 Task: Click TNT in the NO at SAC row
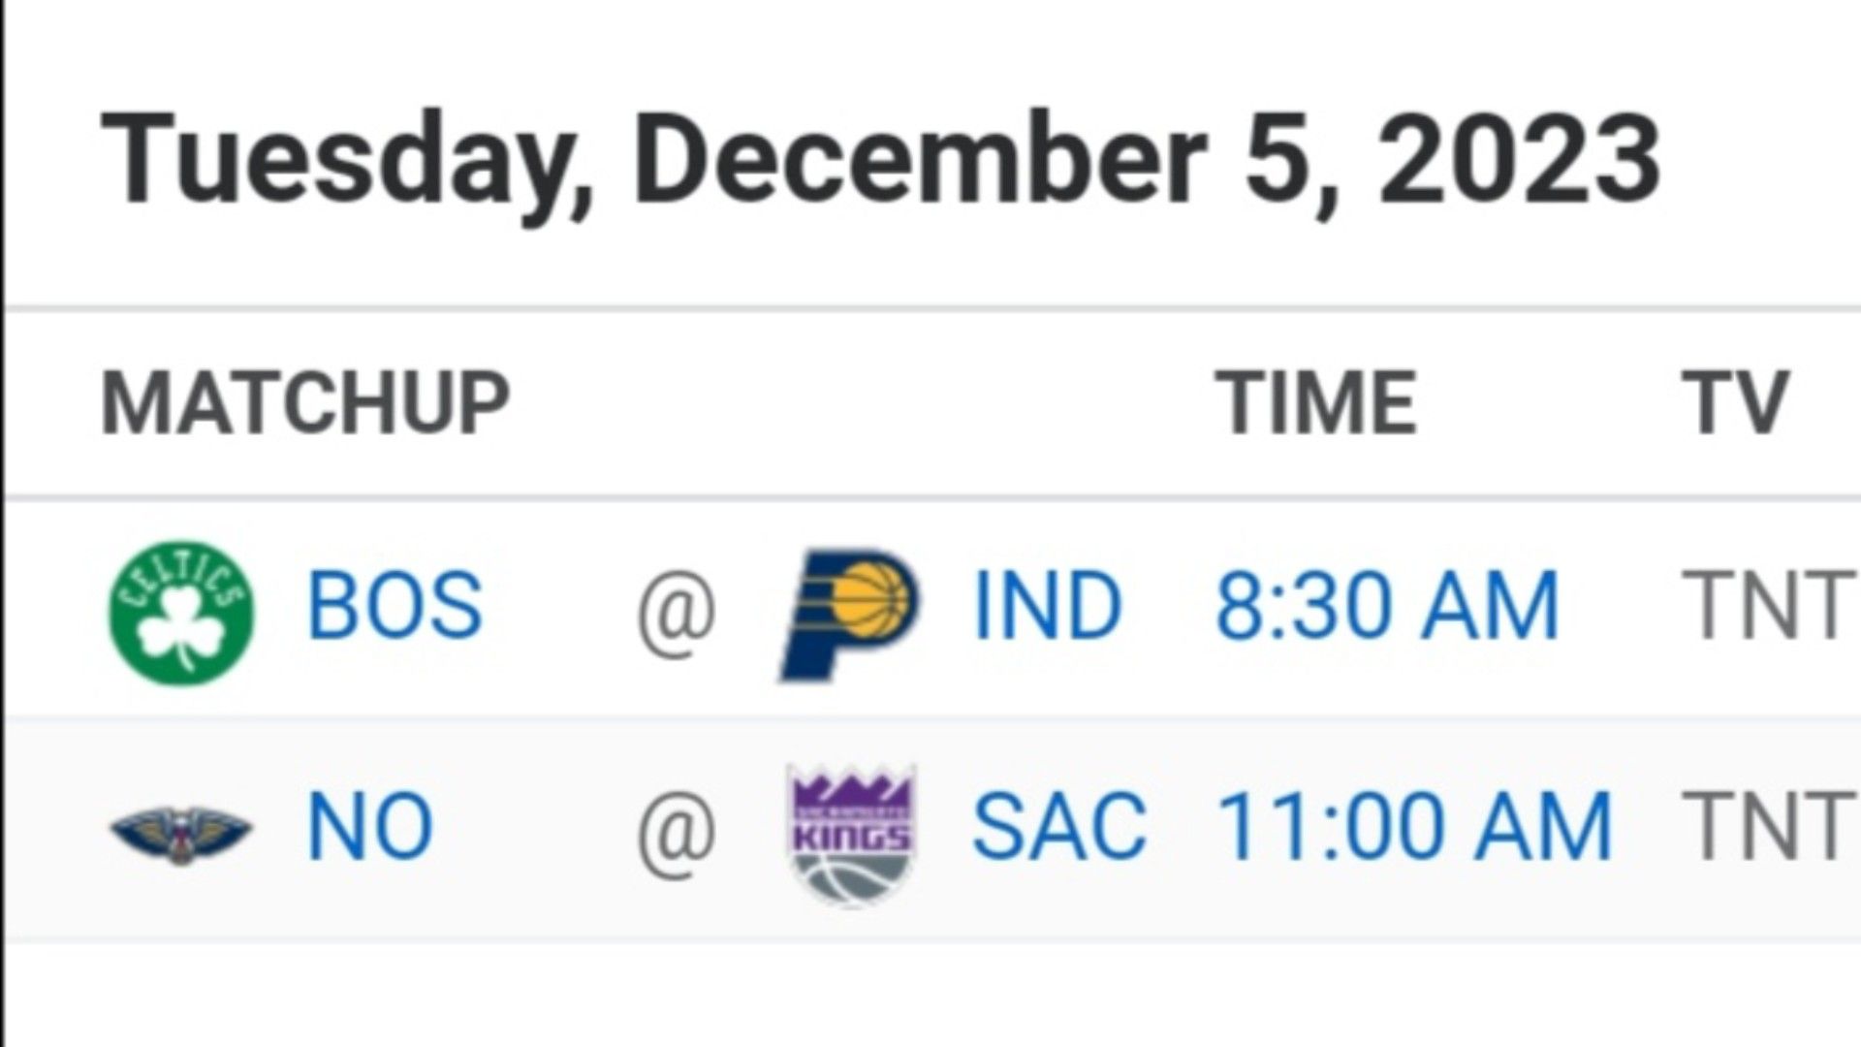1769,826
